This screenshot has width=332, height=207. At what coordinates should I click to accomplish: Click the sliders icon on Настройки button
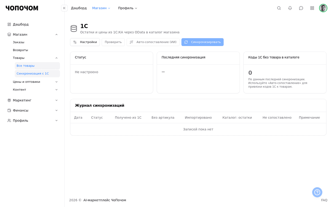click(75, 42)
